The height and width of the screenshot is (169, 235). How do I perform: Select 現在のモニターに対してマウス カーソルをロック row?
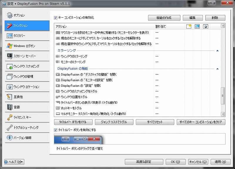(x=137, y=38)
